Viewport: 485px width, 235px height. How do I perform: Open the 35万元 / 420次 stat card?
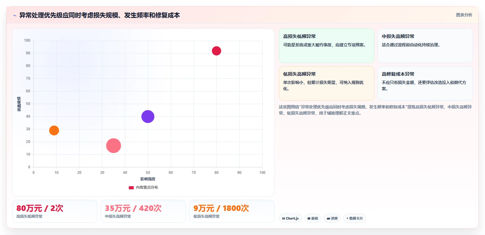pyautogui.click(x=143, y=211)
